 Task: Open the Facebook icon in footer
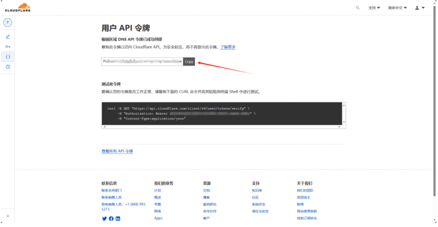tap(111, 219)
